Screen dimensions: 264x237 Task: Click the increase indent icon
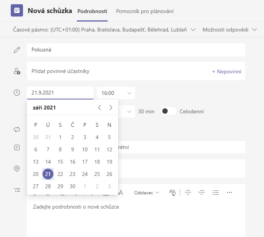point(201,192)
